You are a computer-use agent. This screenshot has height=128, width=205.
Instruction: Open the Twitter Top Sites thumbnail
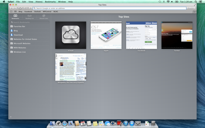[x=177, y=35]
